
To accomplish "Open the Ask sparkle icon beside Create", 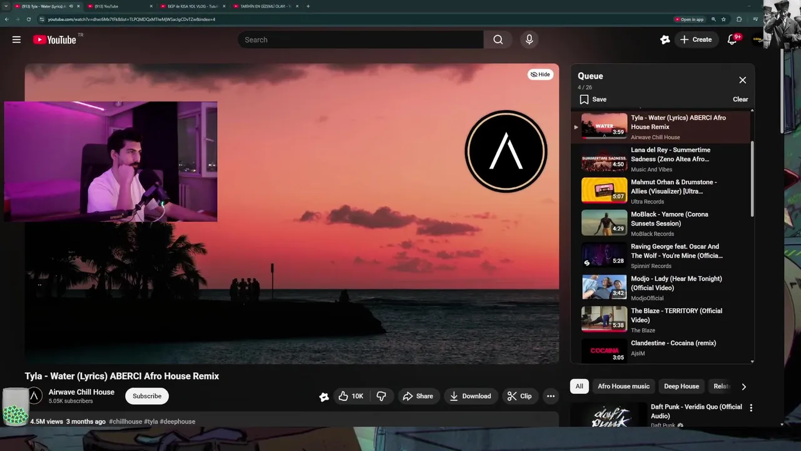I will click(665, 39).
